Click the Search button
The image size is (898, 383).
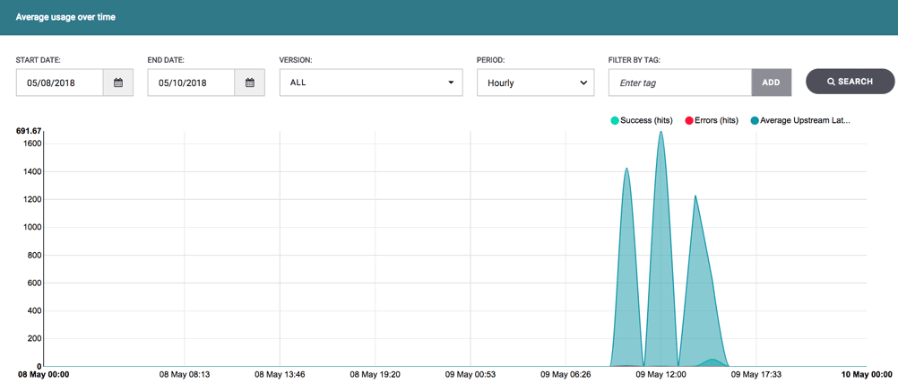[x=850, y=82]
